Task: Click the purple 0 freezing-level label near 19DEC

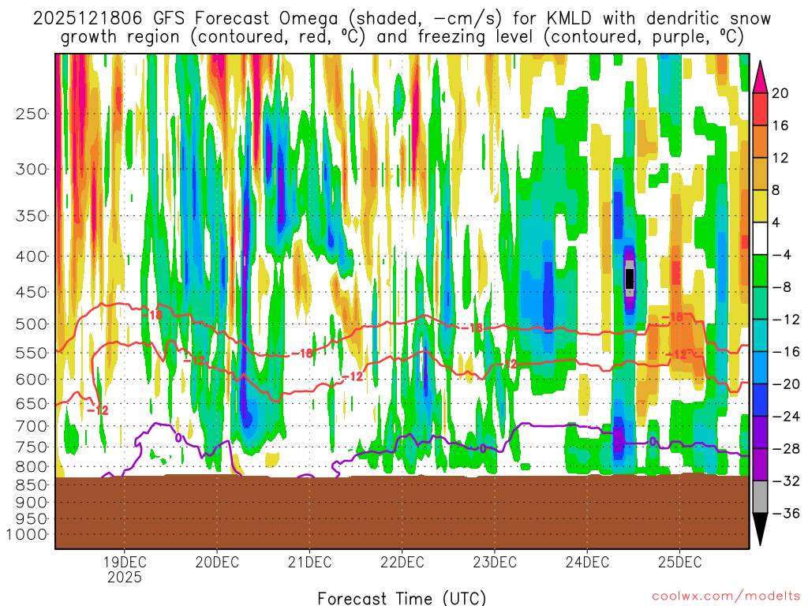Action: pos(178,438)
